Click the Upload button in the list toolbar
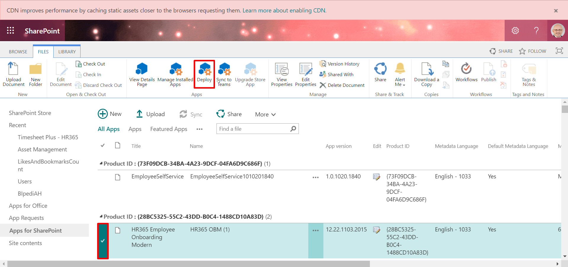The width and height of the screenshot is (568, 267). tap(150, 114)
